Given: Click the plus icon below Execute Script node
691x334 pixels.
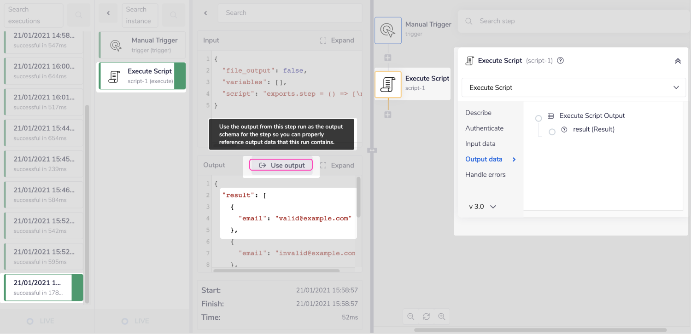Looking at the screenshot, I should click(388, 115).
